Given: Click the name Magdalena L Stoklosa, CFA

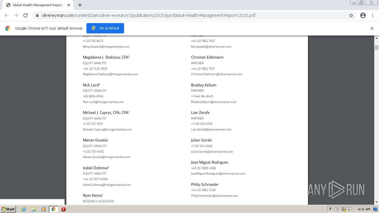Looking at the screenshot, I should click(x=106, y=57).
